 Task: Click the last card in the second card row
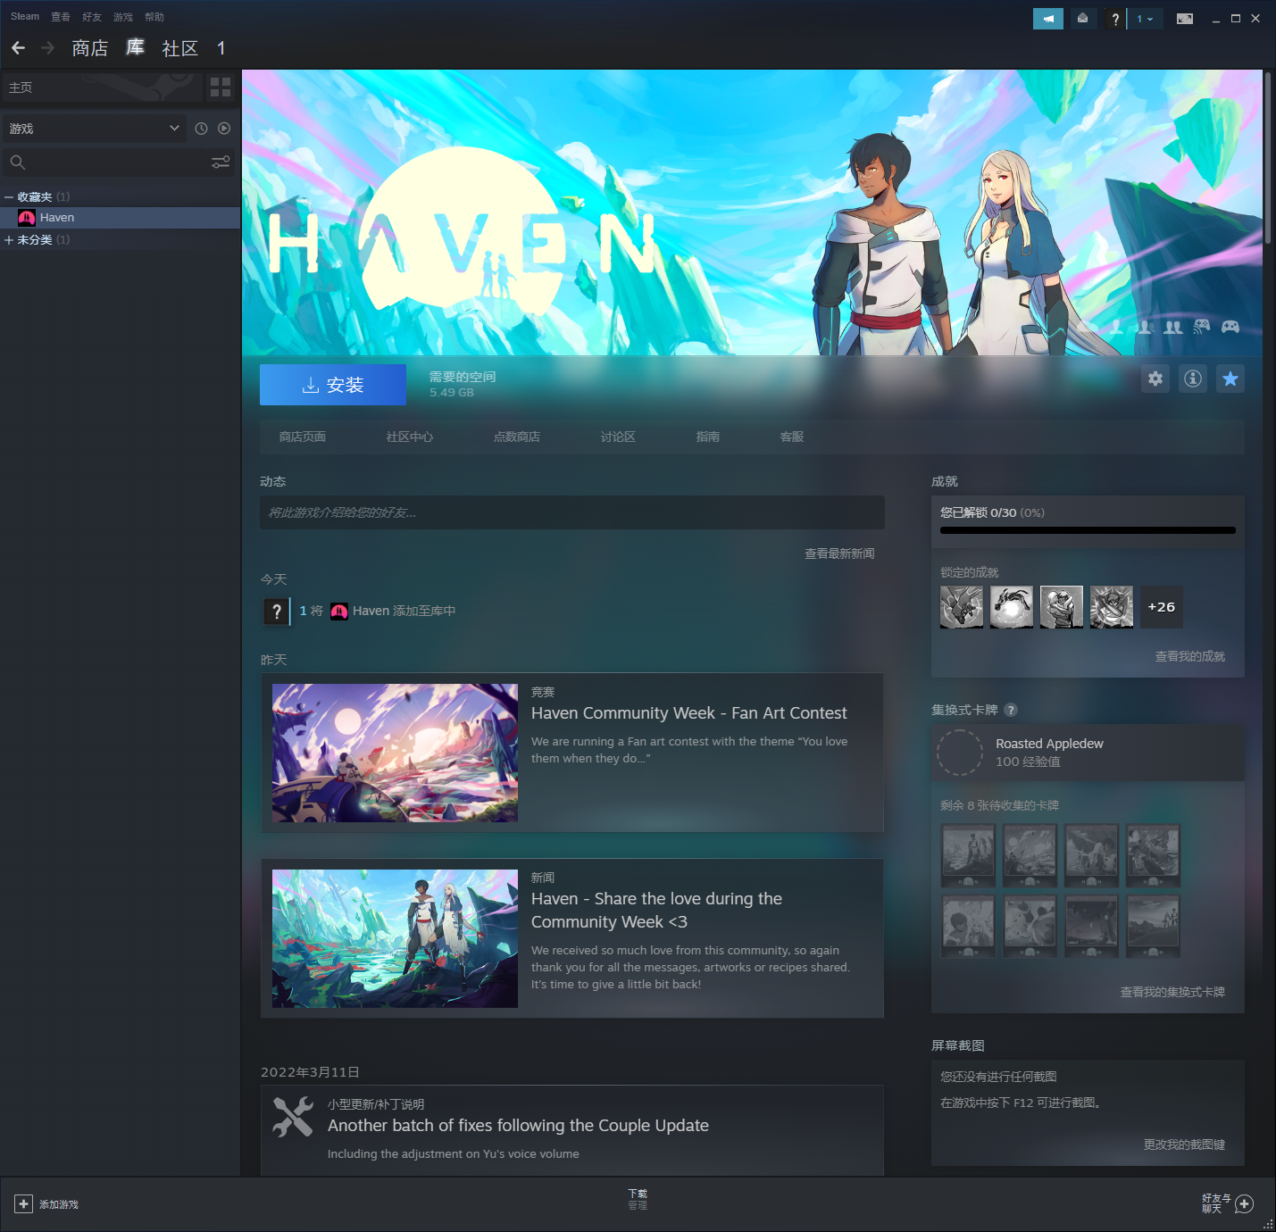click(x=1153, y=926)
